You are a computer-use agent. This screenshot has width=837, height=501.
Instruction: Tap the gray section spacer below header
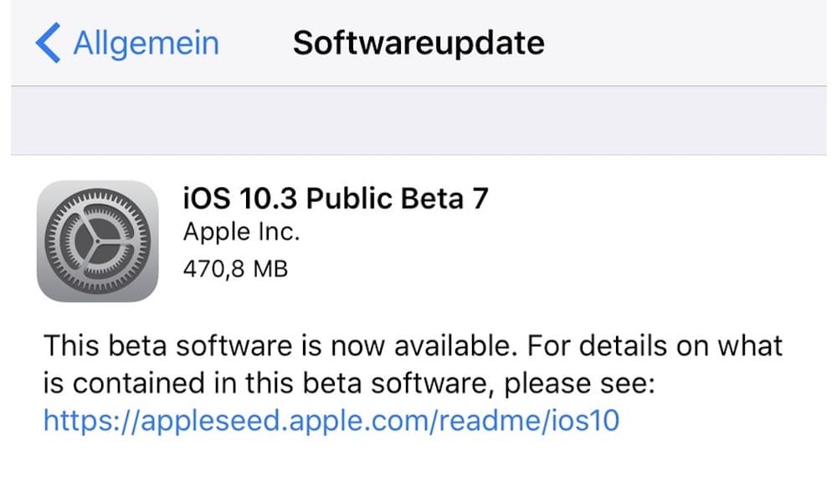click(x=418, y=120)
